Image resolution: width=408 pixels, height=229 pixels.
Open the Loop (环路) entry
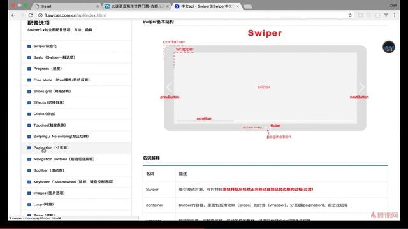point(43,204)
